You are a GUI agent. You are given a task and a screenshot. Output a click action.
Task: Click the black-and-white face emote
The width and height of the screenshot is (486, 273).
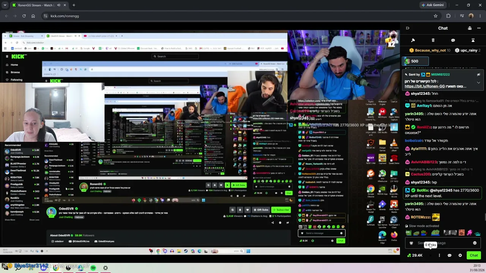[450, 233]
